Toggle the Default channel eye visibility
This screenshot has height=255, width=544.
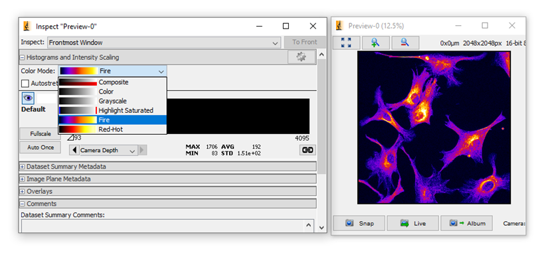28,98
